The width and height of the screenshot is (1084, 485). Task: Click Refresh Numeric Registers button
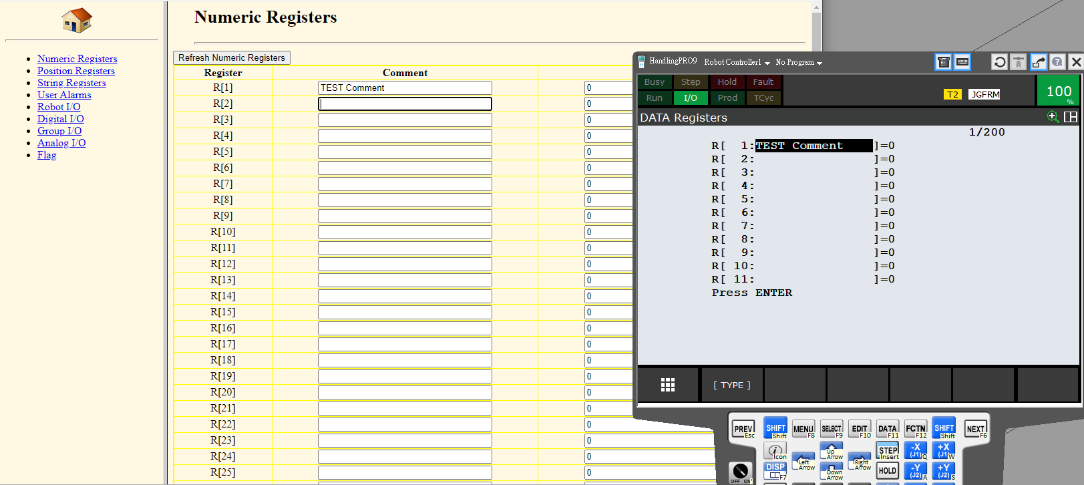tap(231, 58)
